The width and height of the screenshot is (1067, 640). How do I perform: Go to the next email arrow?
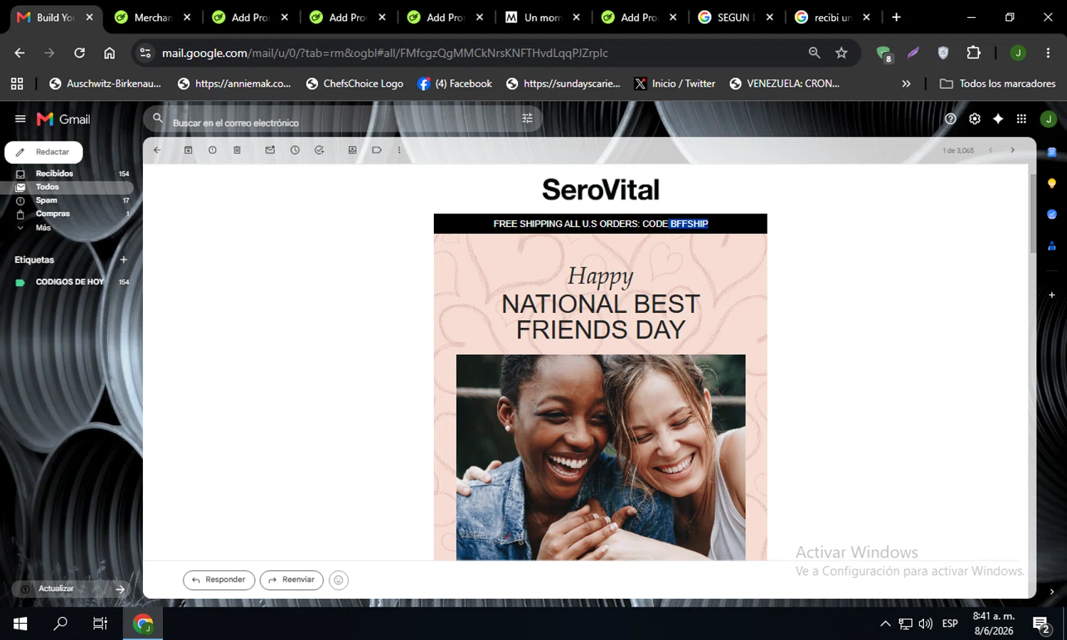coord(1012,150)
